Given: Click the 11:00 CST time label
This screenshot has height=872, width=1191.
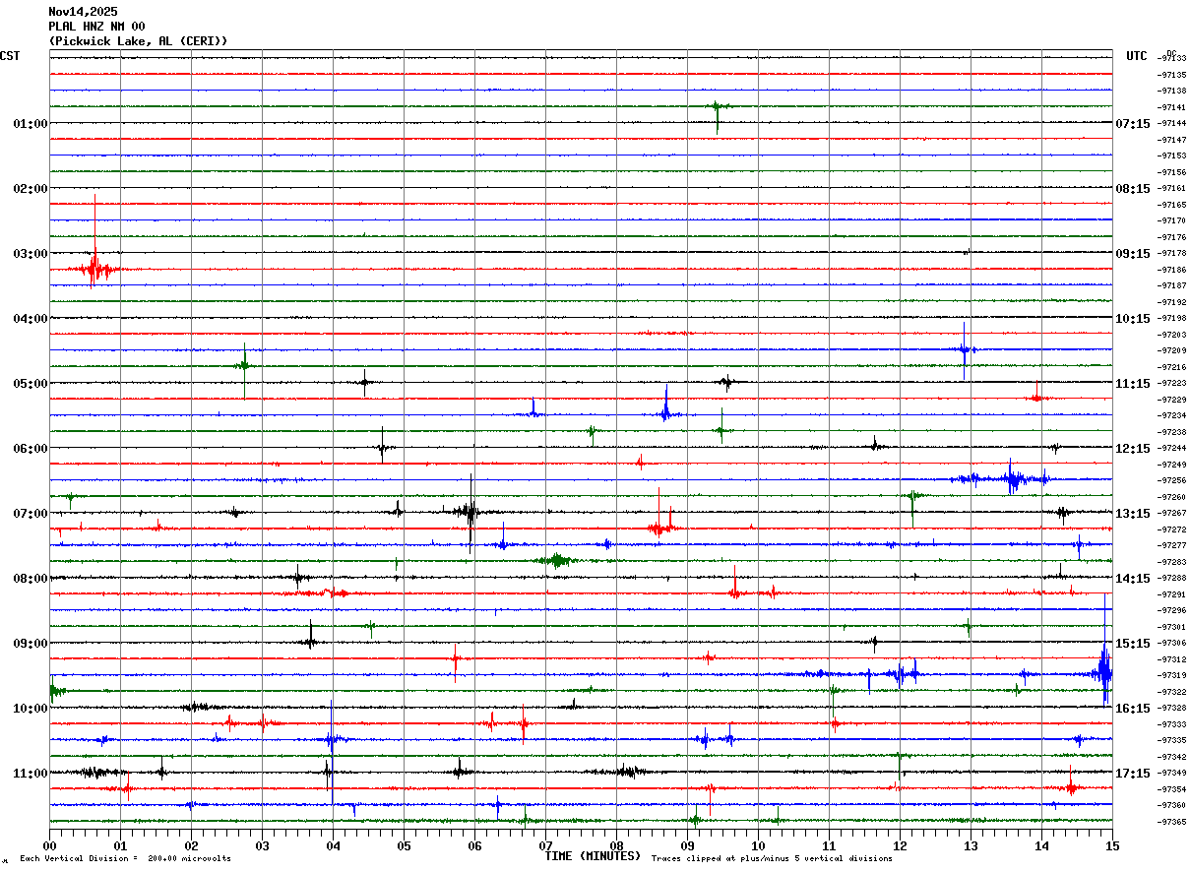Looking at the screenshot, I should pyautogui.click(x=30, y=774).
